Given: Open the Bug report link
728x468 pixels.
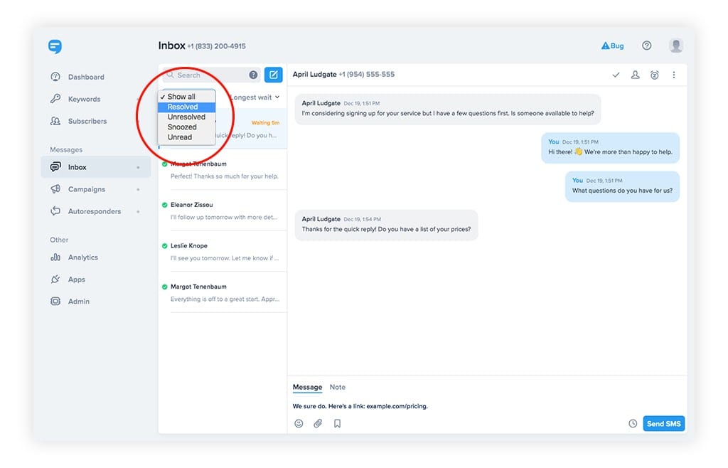Looking at the screenshot, I should (x=612, y=45).
